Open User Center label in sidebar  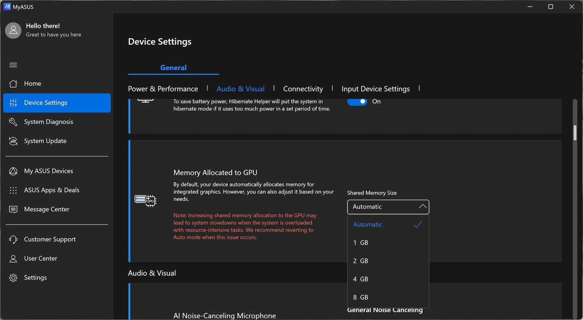coord(41,258)
